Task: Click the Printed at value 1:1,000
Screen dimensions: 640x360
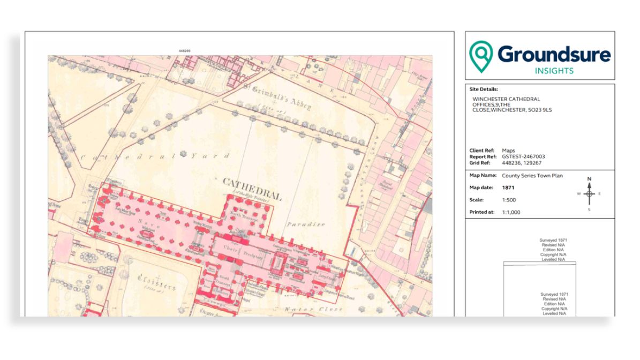Action: 511,212
